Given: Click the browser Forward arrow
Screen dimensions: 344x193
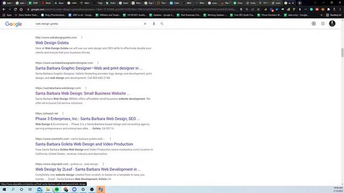Looking at the screenshot, I should [10, 10].
